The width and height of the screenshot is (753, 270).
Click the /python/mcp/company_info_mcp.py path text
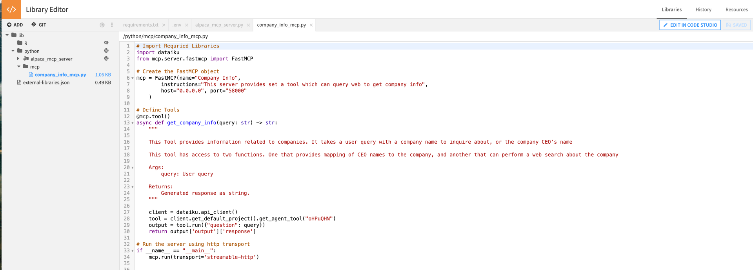(166, 36)
